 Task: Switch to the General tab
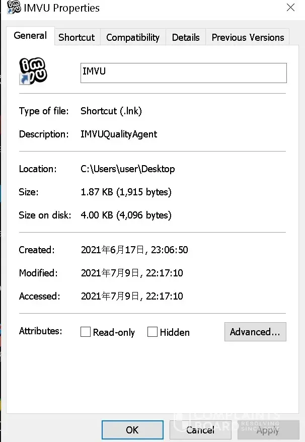[30, 36]
